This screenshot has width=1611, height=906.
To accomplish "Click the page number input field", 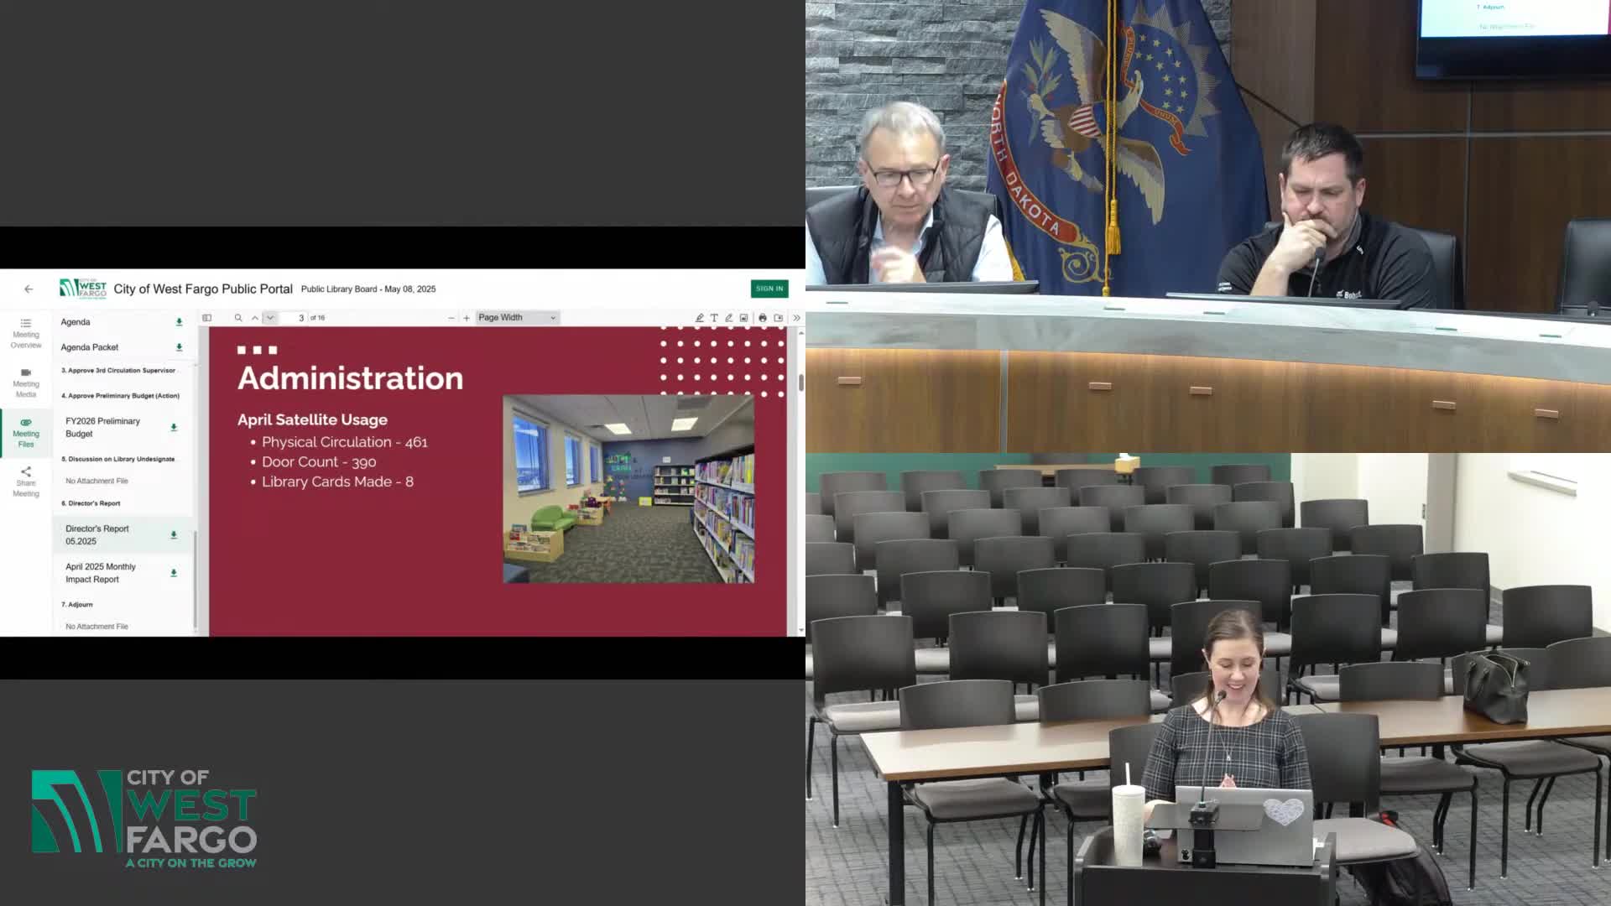I will pos(295,318).
